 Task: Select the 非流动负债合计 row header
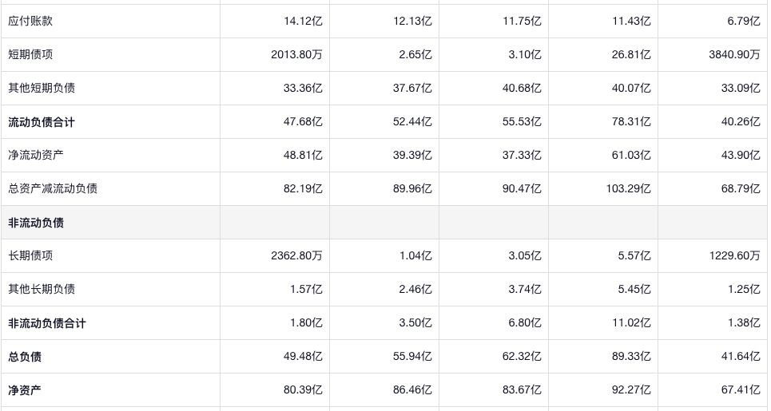pyautogui.click(x=47, y=323)
